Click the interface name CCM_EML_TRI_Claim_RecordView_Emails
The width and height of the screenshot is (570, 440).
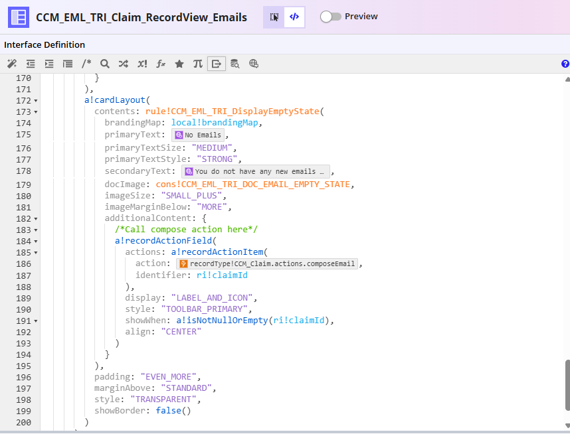[x=142, y=17]
